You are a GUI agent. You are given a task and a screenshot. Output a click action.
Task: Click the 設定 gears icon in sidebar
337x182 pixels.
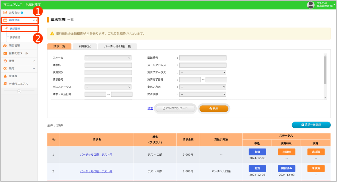click(5, 68)
